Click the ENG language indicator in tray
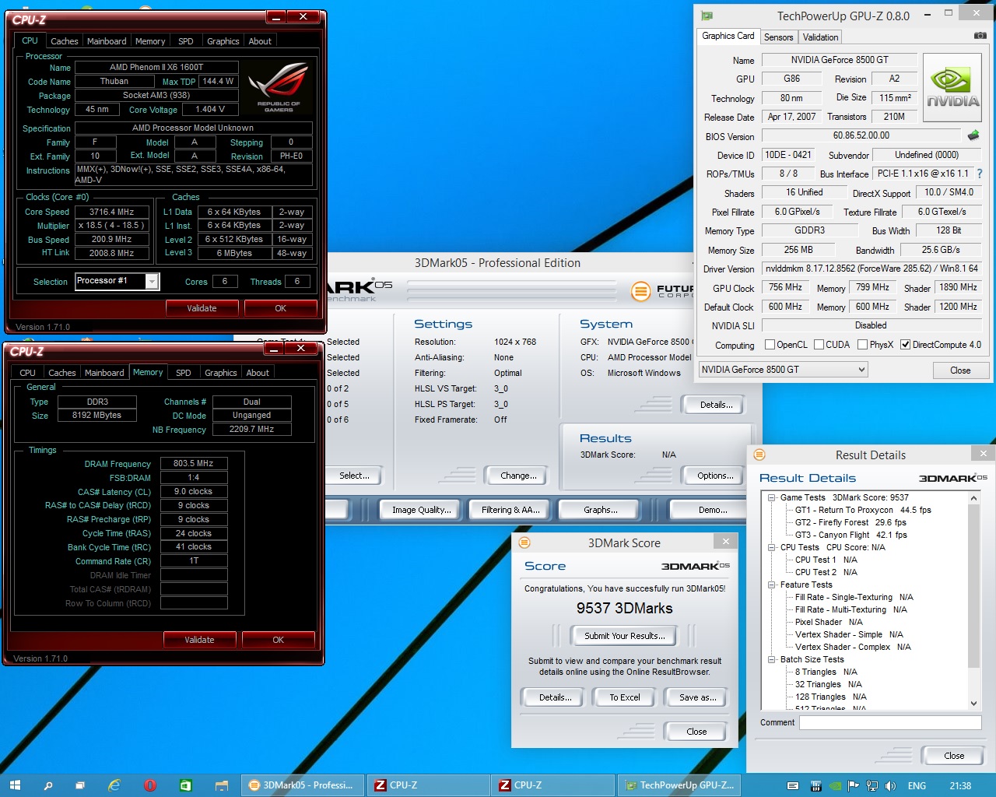 917,786
